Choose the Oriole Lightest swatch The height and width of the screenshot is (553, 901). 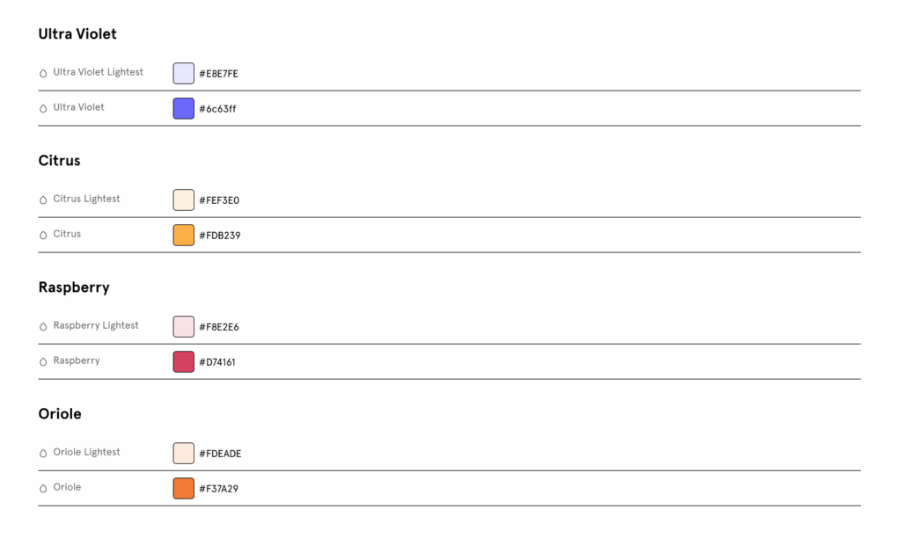tap(183, 454)
